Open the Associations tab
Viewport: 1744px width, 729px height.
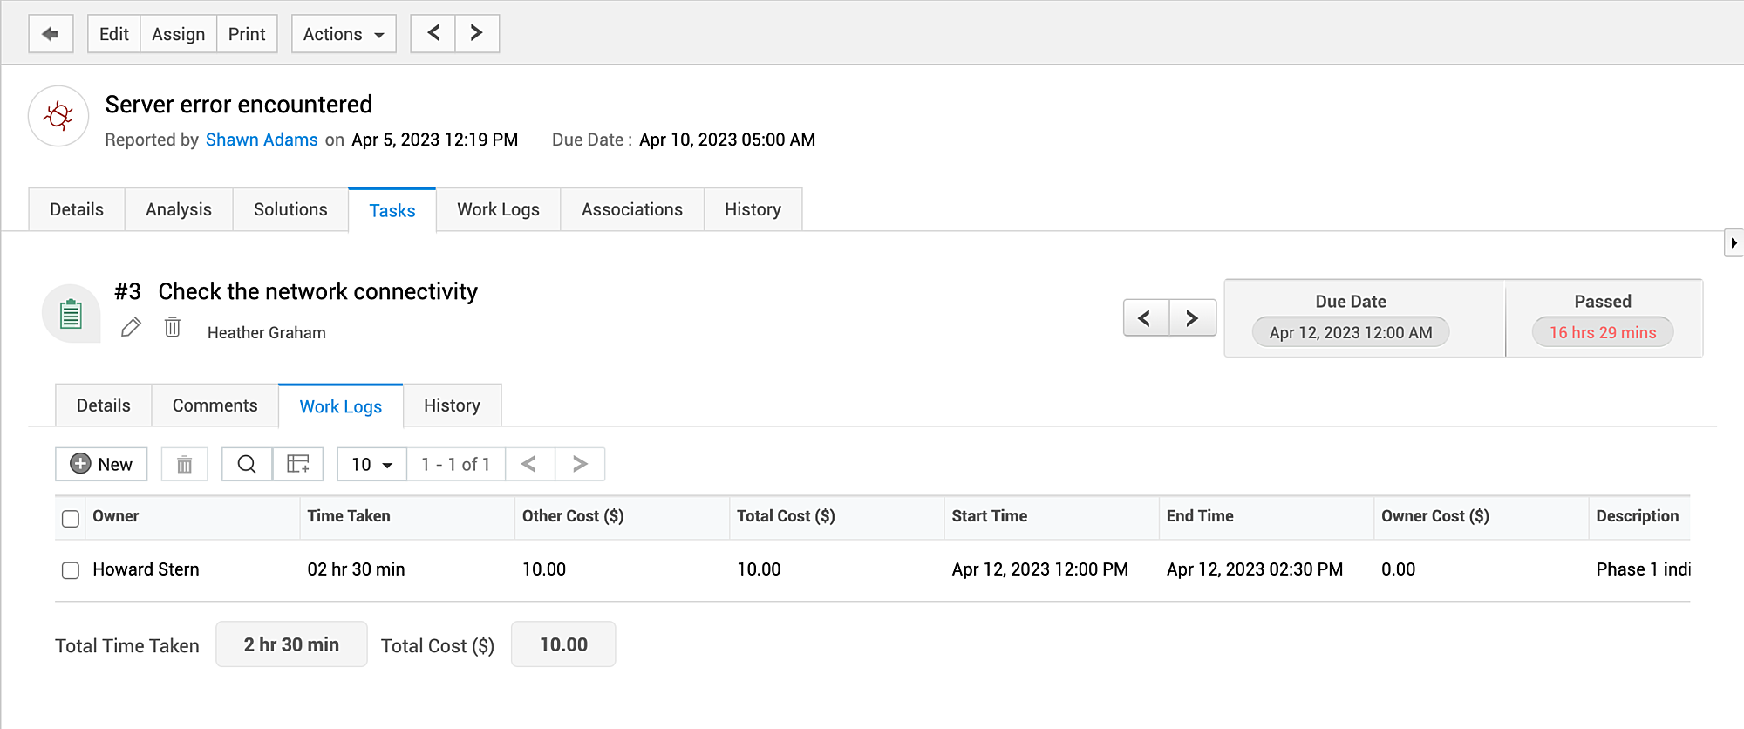pyautogui.click(x=632, y=209)
